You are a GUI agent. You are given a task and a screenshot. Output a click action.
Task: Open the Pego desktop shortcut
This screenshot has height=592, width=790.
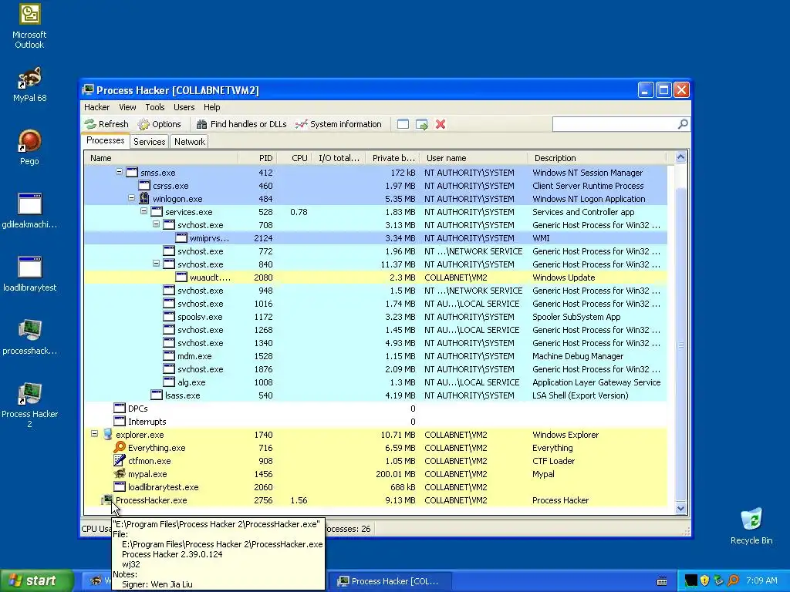[29, 147]
